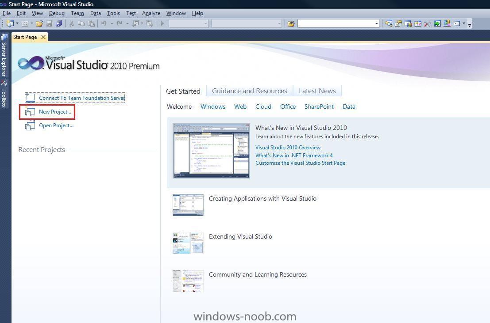Click the Redo arrow icon
This screenshot has height=323, width=490.
120,23
